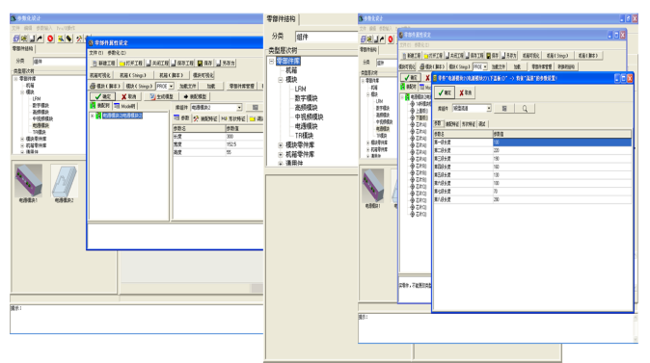Click the printer icon 模块(脚本) button in left dialog
650x363 pixels.
click(105, 86)
